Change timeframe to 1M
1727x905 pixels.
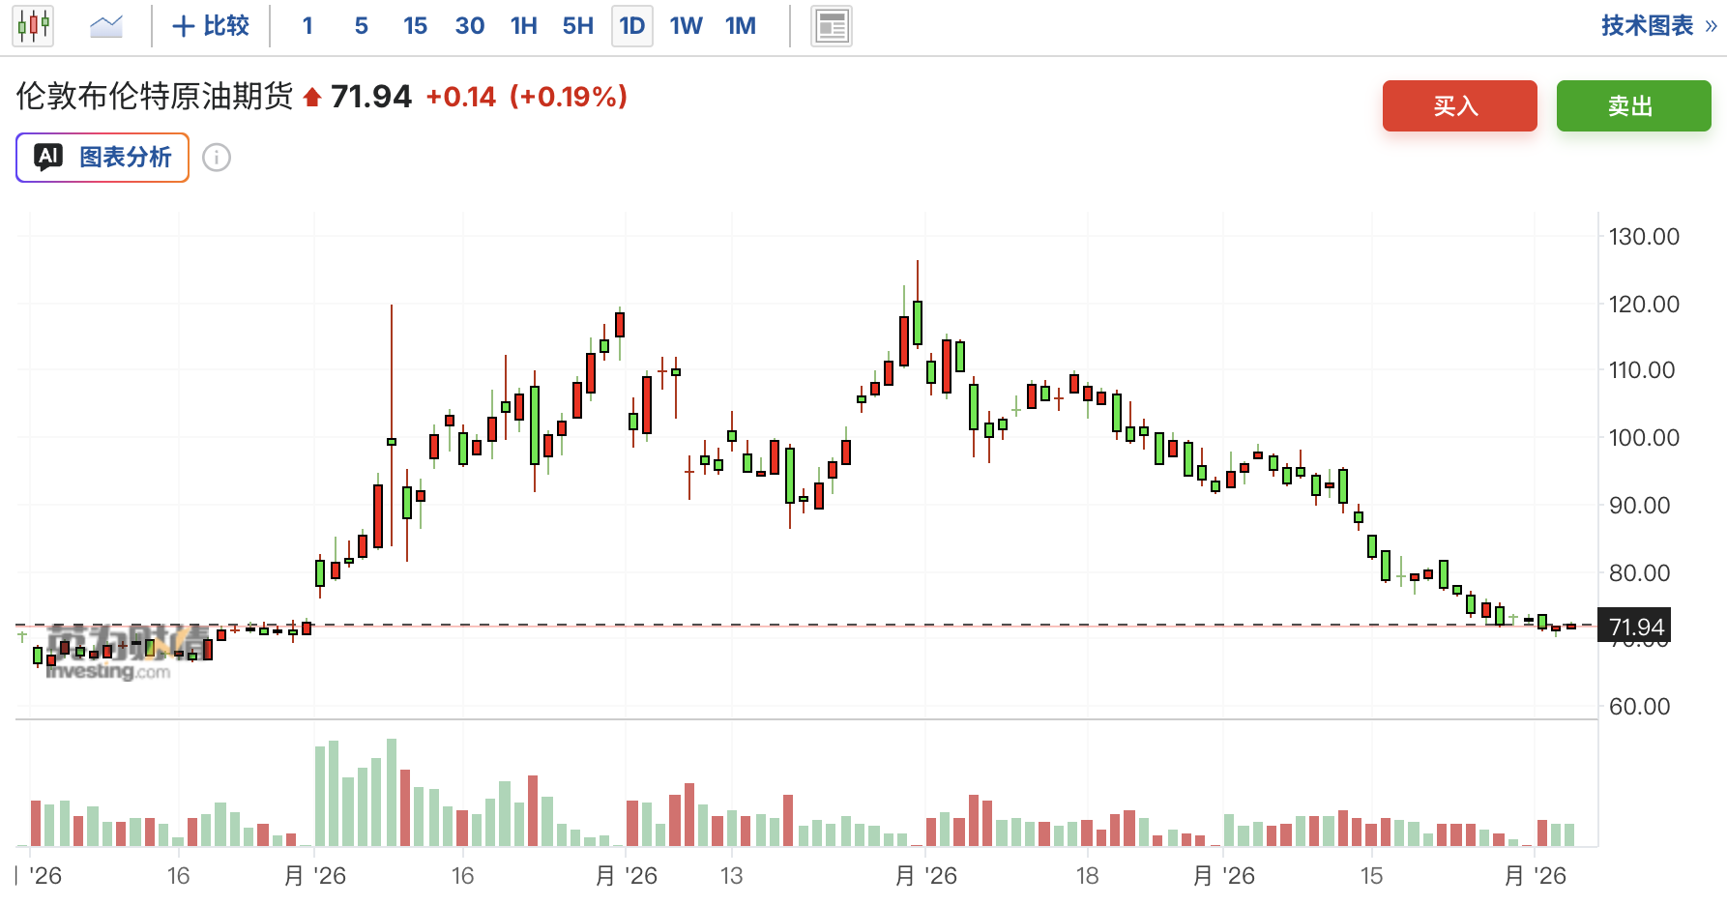click(741, 26)
